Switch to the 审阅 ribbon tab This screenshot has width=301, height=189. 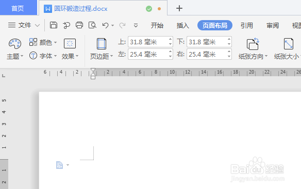tap(273, 25)
